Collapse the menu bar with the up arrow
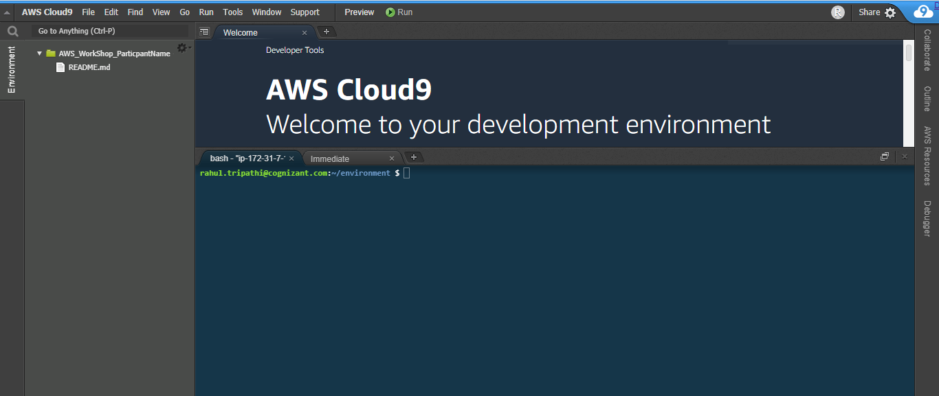This screenshot has height=396, width=939. click(x=7, y=12)
